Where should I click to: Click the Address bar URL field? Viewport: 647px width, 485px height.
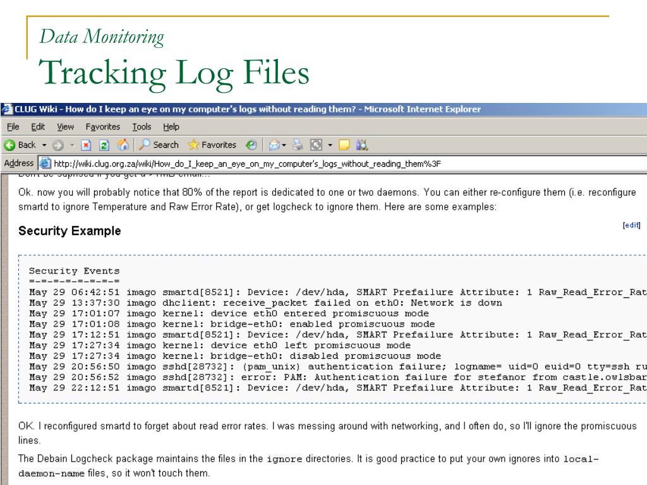coord(342,164)
